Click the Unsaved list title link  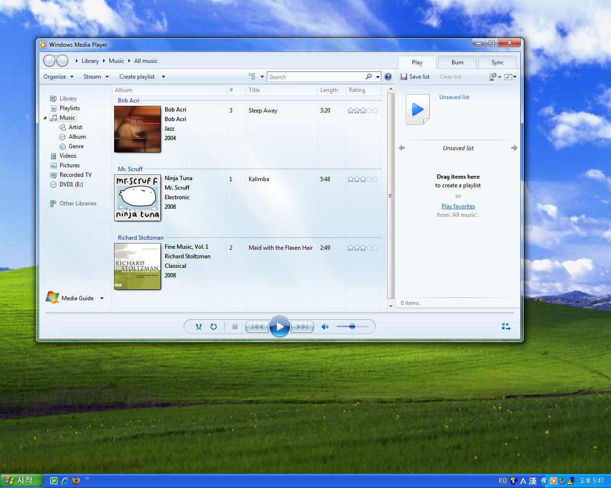(x=454, y=97)
